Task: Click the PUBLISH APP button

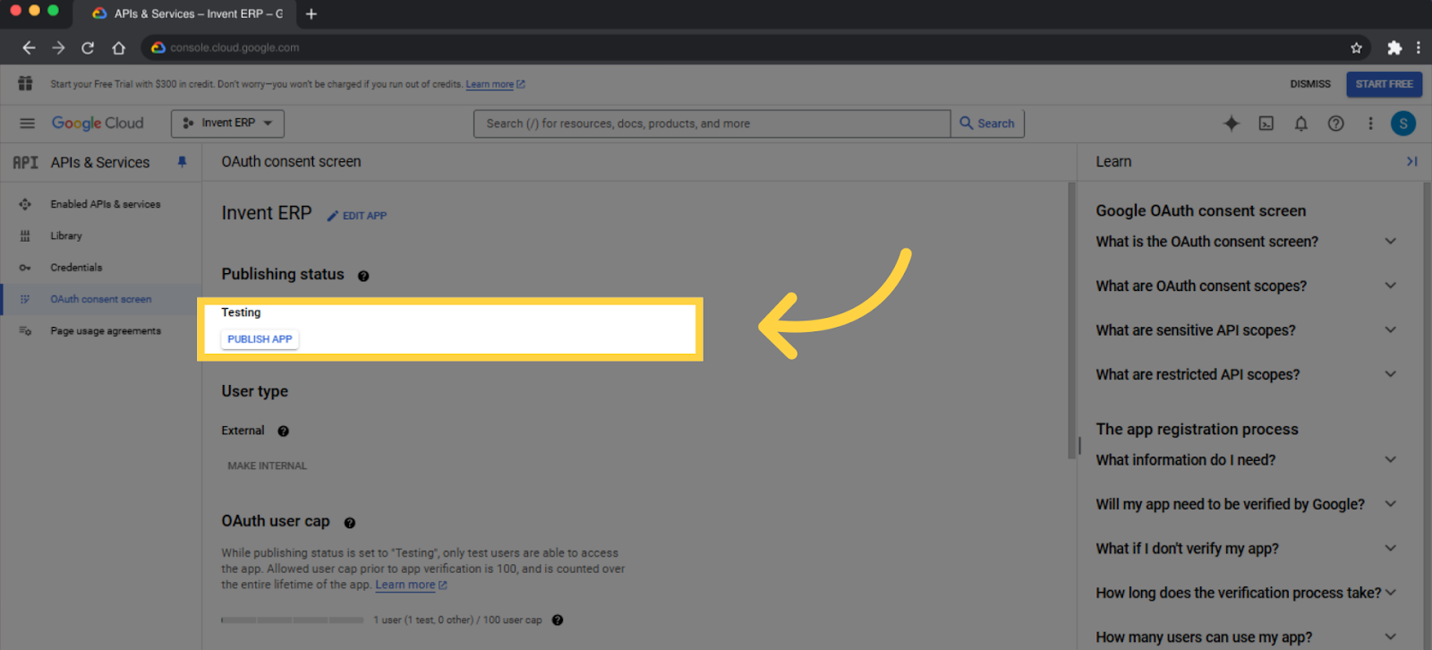Action: [260, 339]
